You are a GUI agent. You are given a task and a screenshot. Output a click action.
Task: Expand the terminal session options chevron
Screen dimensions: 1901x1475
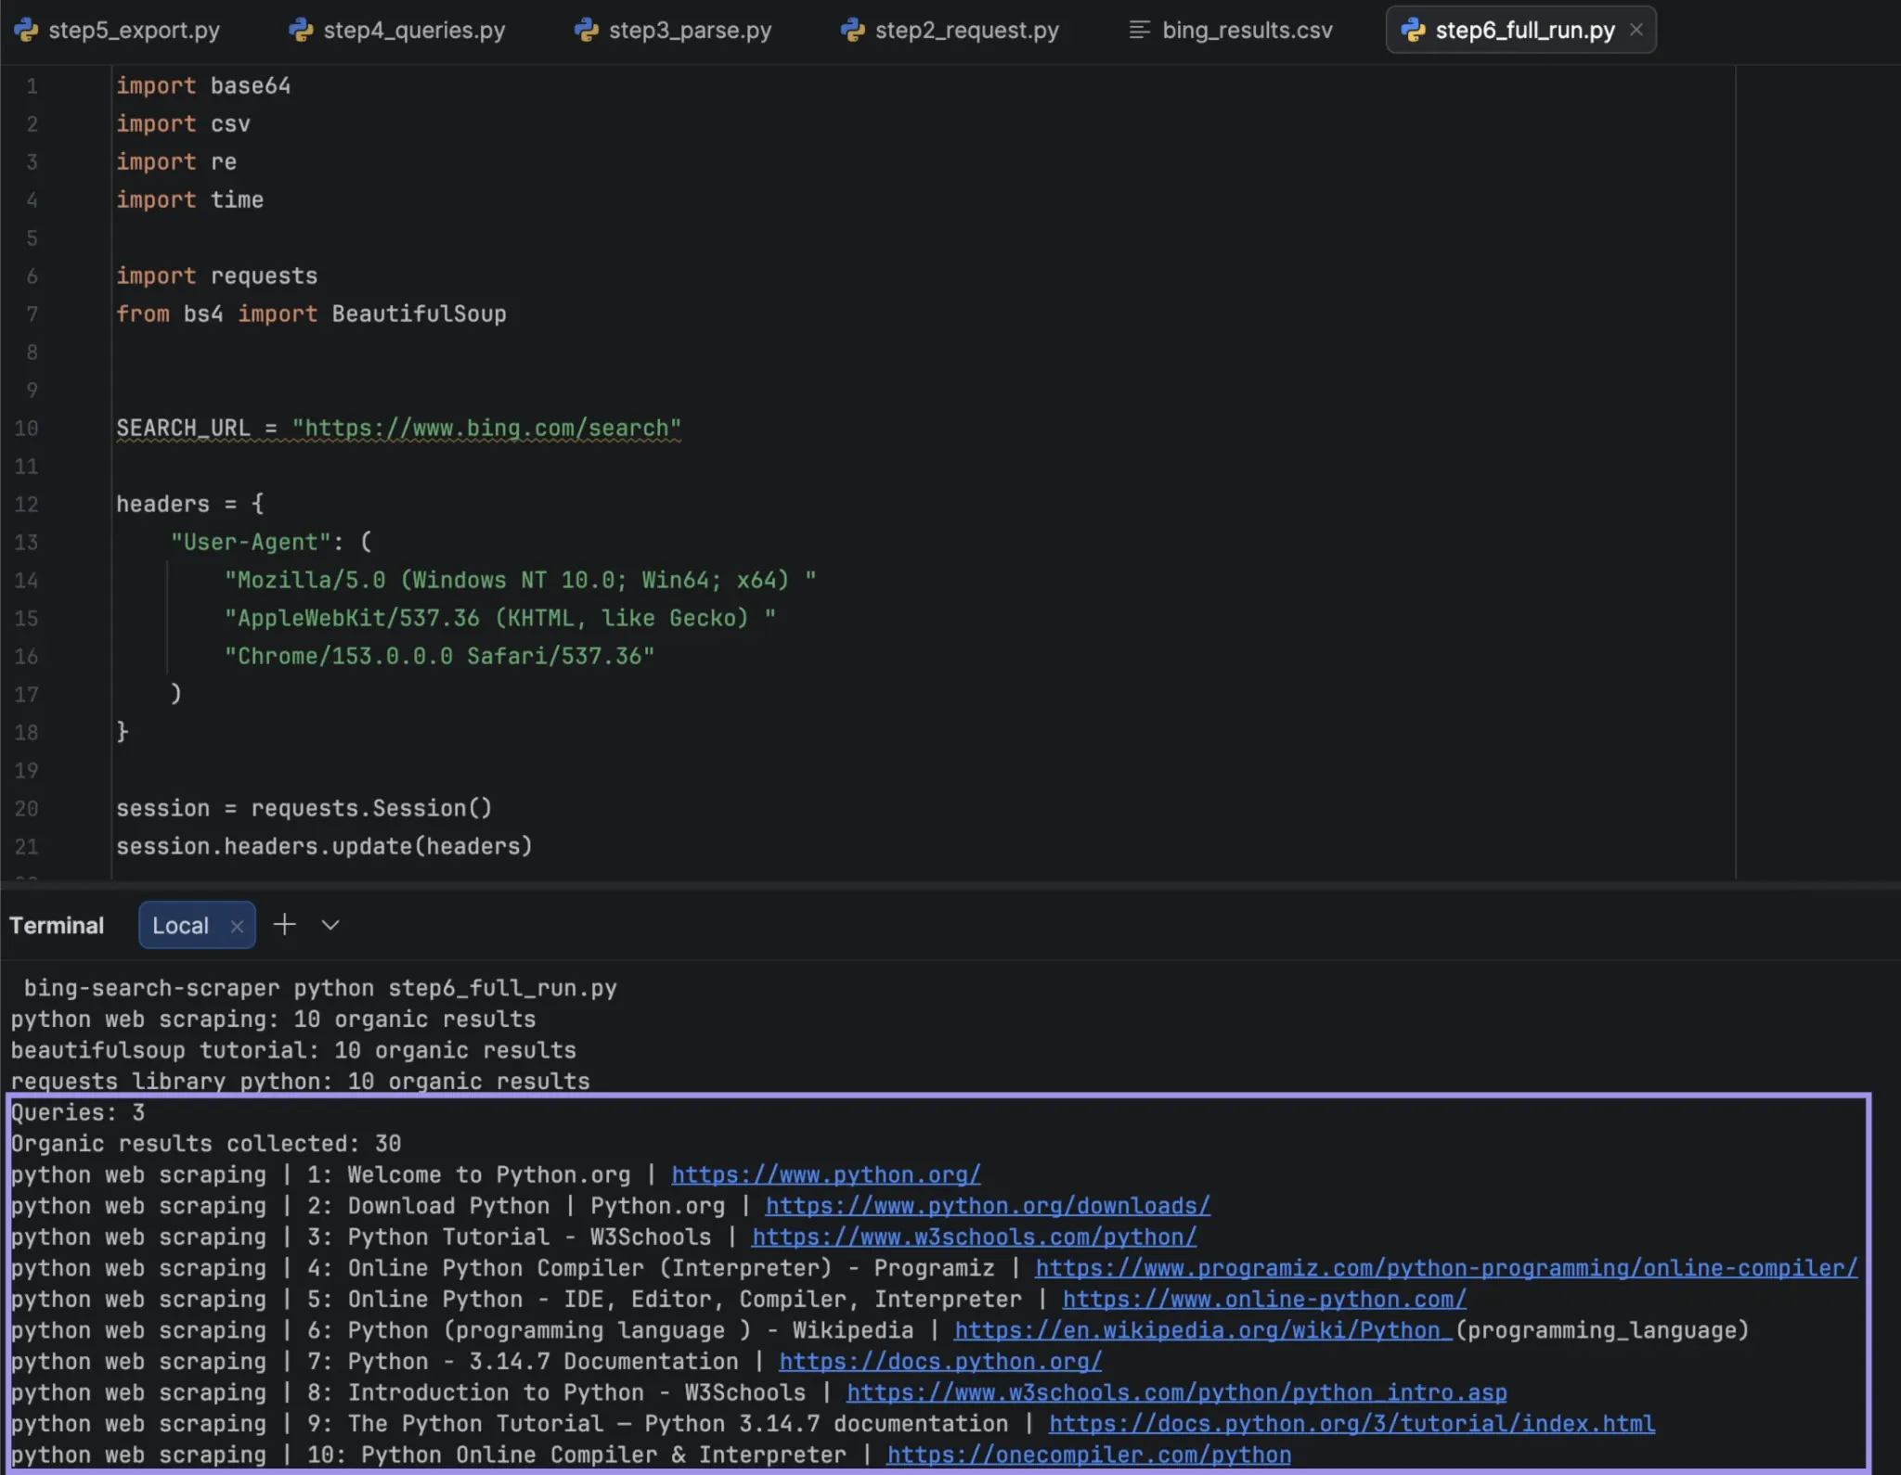(330, 925)
